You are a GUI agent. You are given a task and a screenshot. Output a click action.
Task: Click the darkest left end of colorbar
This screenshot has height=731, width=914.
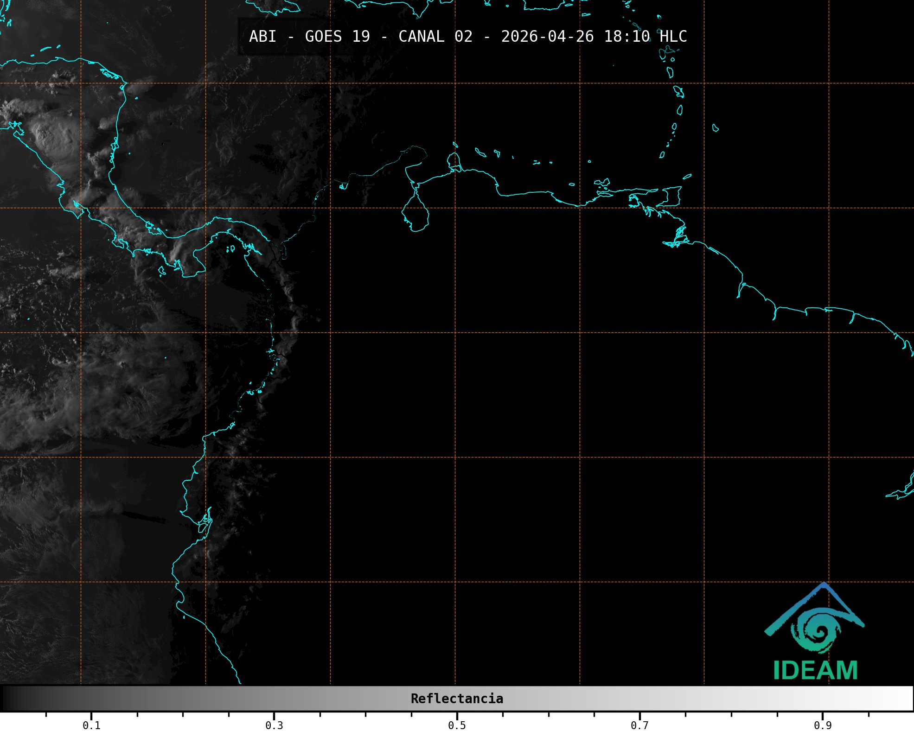click(7, 699)
